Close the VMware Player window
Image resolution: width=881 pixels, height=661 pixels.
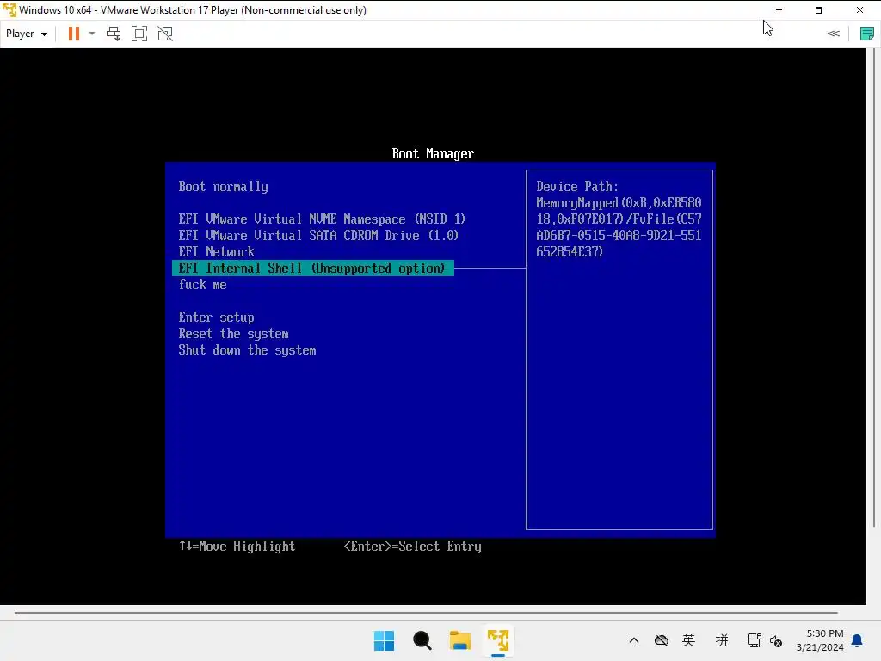pyautogui.click(x=859, y=10)
